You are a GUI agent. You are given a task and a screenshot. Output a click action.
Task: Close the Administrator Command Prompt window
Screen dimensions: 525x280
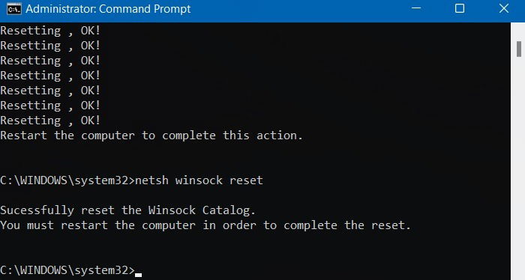point(503,9)
